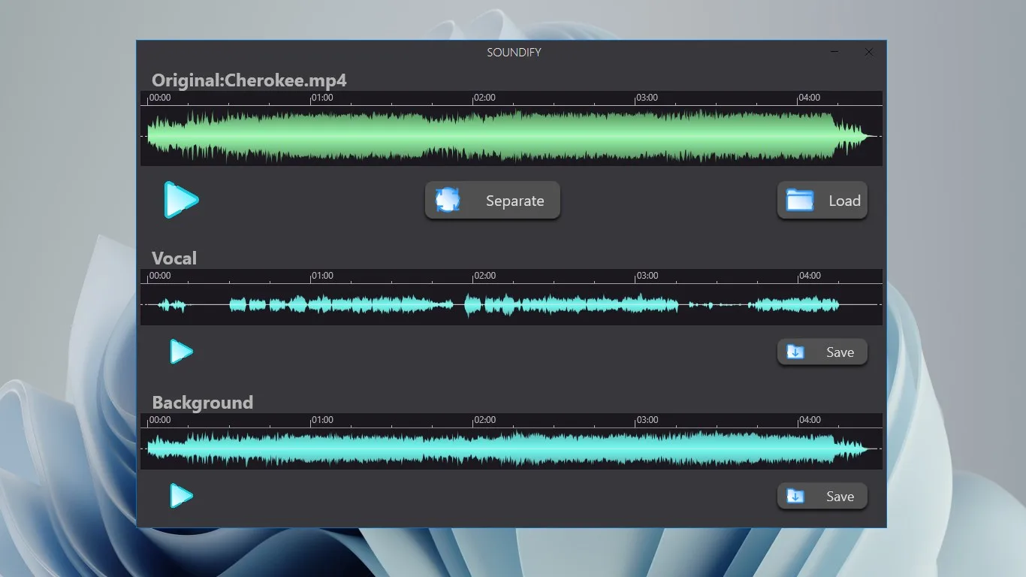Click 00:00 marker on Vocal timeline
This screenshot has width=1026, height=577.
pyautogui.click(x=160, y=276)
